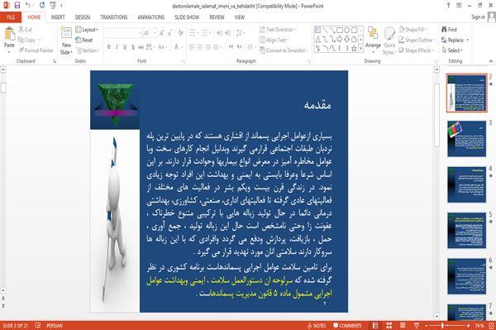Click zoom in plus button
This screenshot has height=330, width=496.
tap(468, 326)
